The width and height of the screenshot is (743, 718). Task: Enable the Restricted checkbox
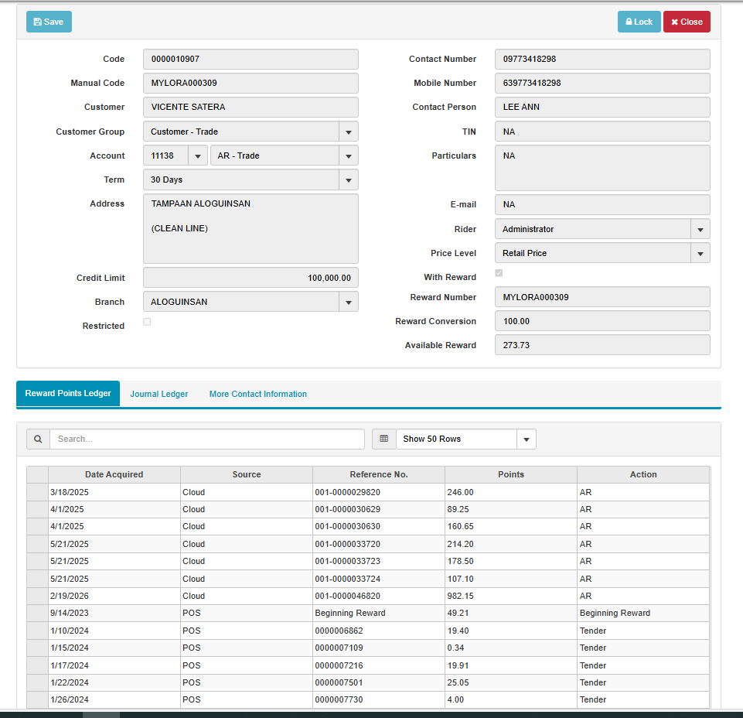coord(147,322)
